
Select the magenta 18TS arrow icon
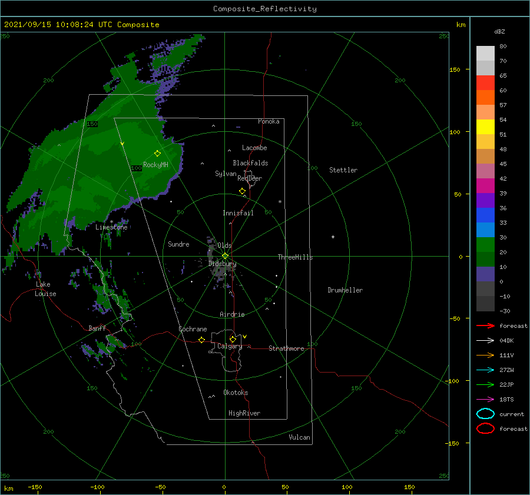point(485,400)
